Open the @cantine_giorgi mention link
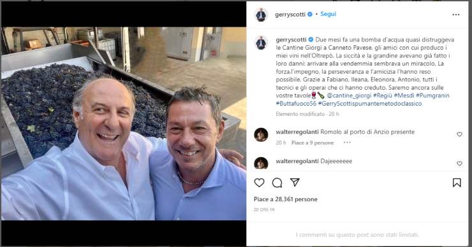Viewport: 472px width, 247px height. (349, 95)
